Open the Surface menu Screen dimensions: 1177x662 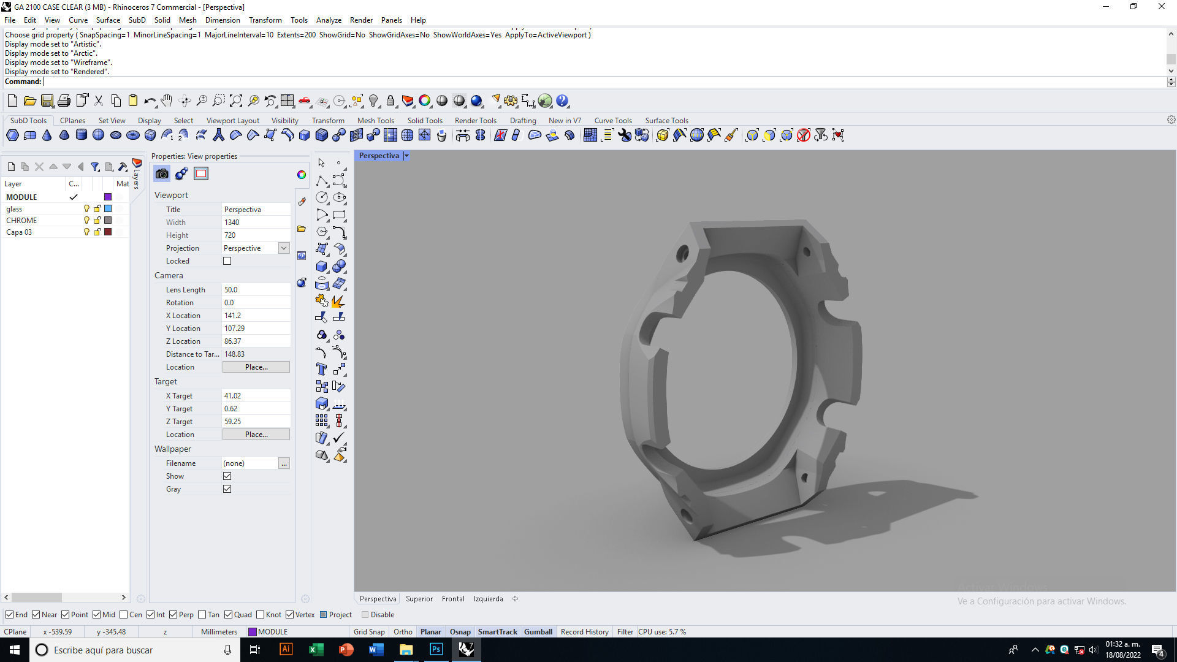(x=108, y=20)
